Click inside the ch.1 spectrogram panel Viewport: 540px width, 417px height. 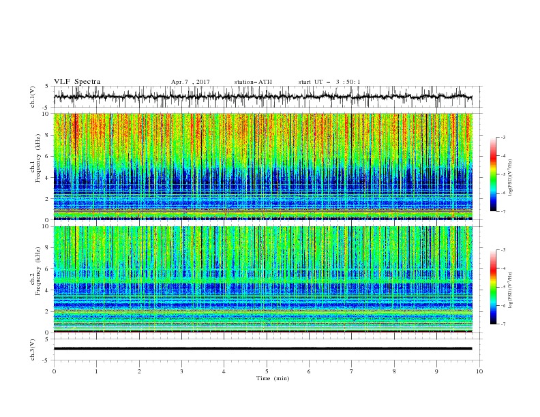pos(263,166)
